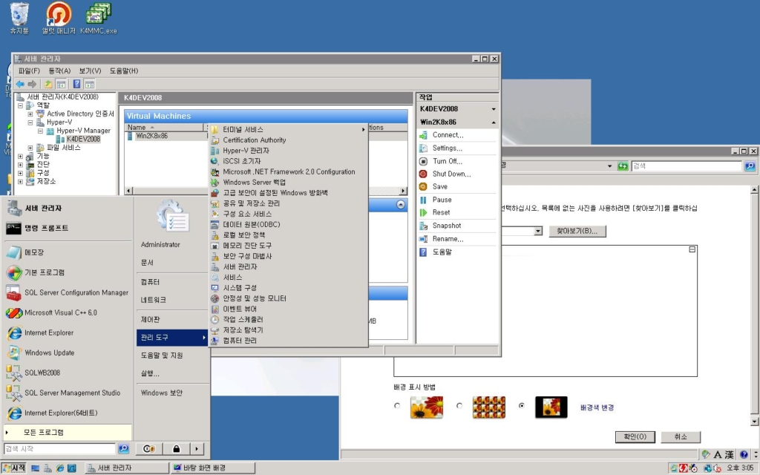Screen dimensions: 760x475
Task: Open the 보기(V) menu
Action: click(90, 71)
